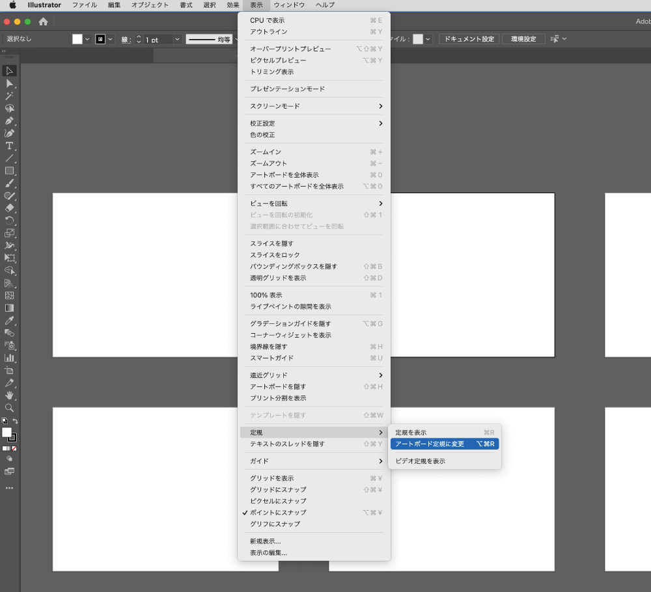
Task: Open the ウィンドウ menu in menu bar
Action: point(288,5)
